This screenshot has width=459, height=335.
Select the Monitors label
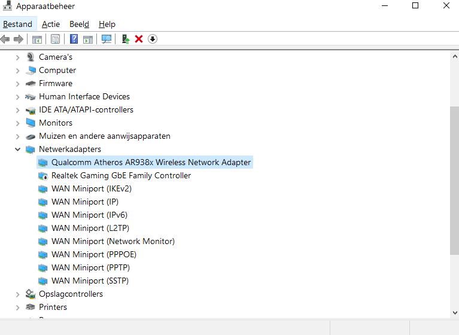(x=56, y=123)
